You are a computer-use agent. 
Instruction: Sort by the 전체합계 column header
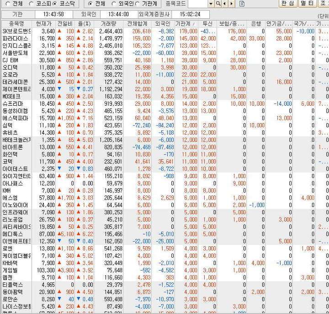pos(138,23)
